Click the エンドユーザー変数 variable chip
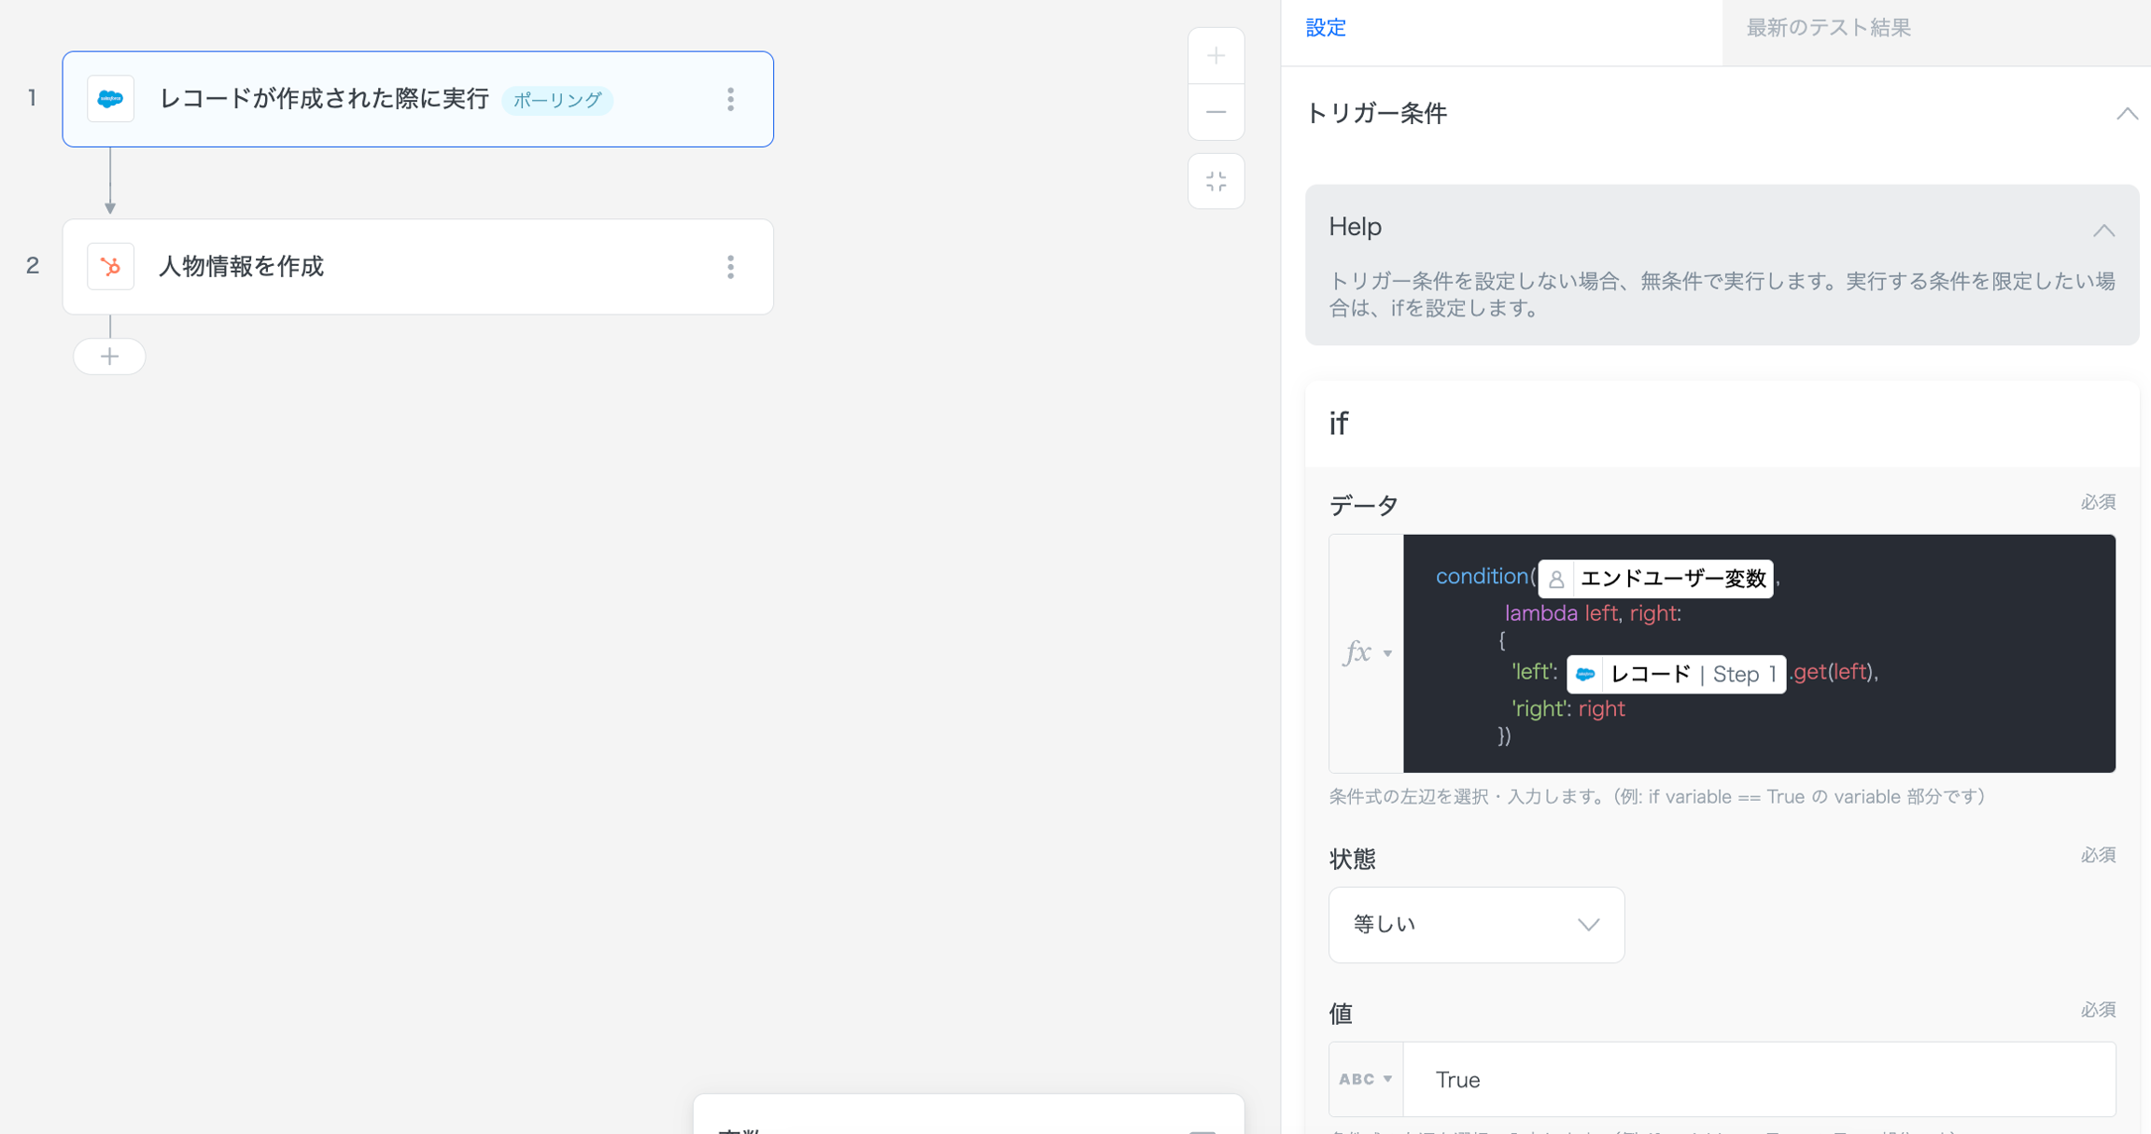 point(1655,579)
